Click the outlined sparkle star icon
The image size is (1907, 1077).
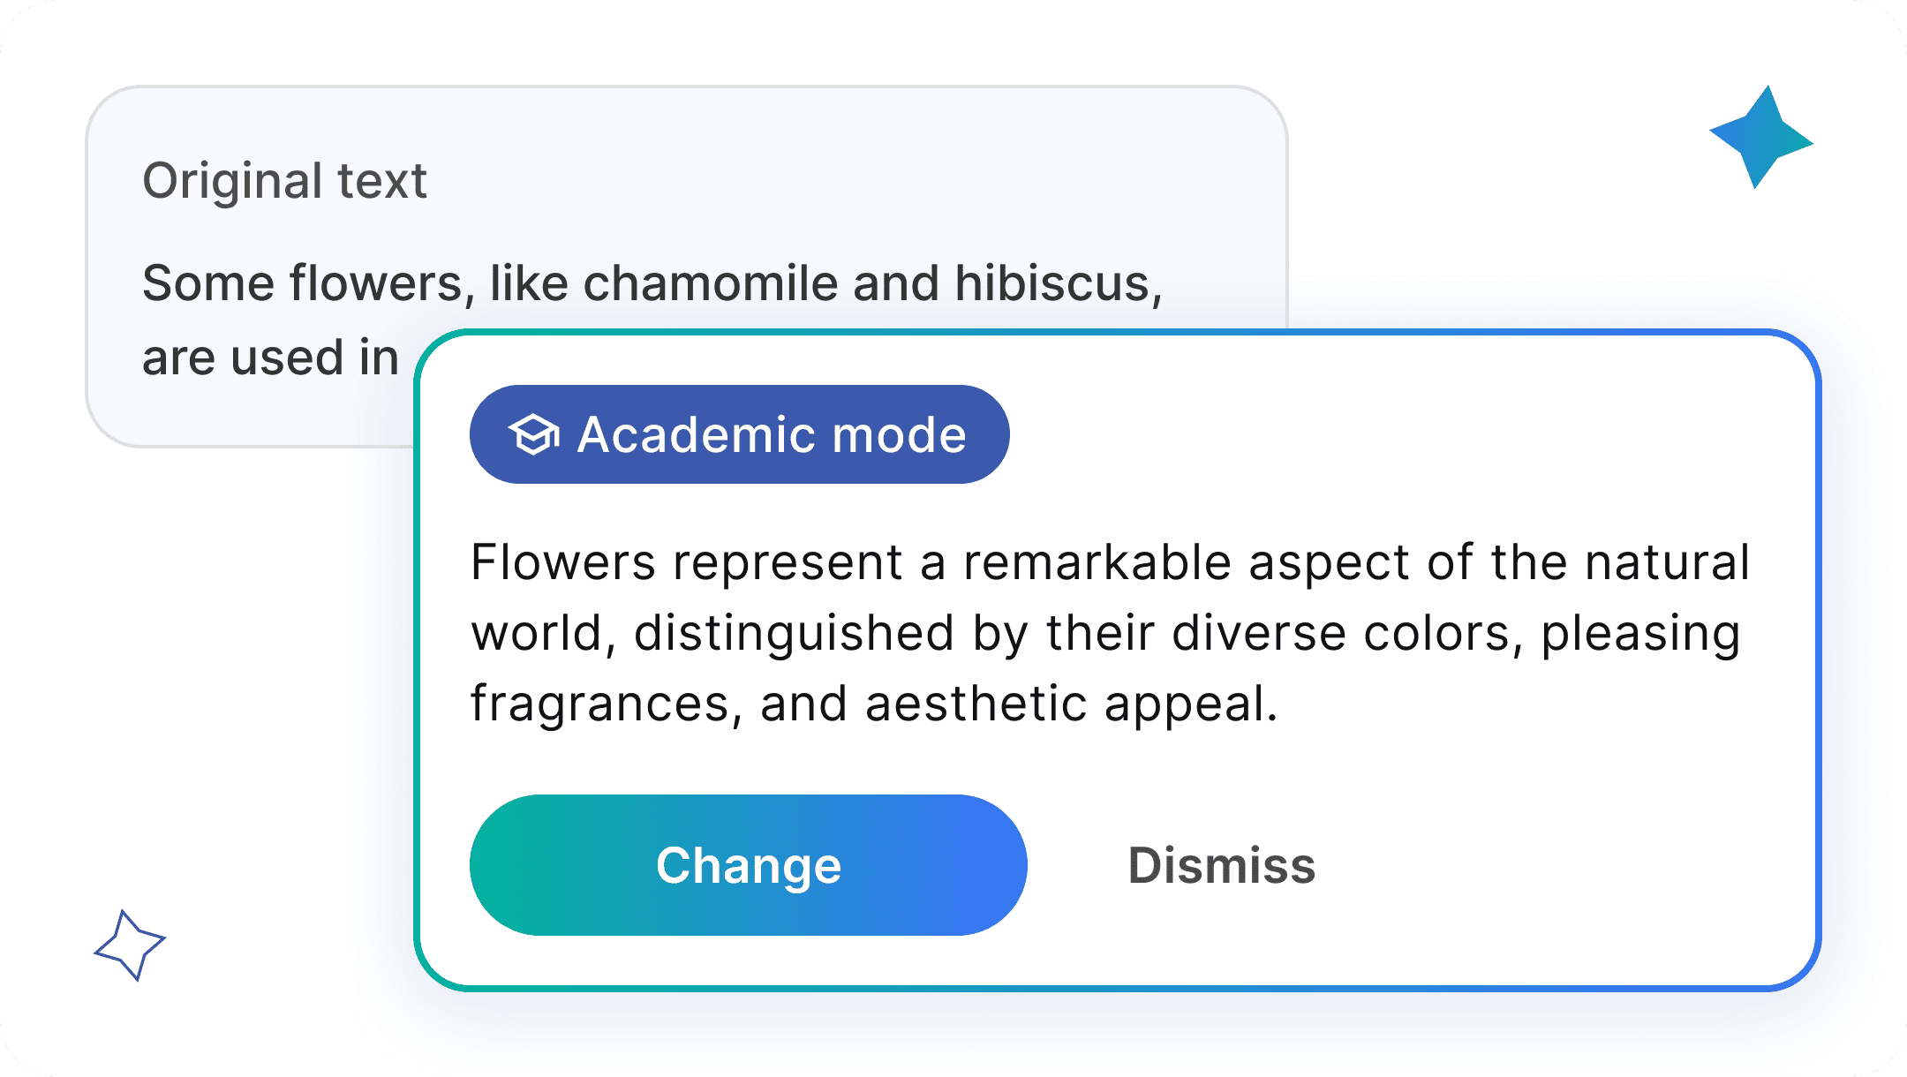[130, 945]
